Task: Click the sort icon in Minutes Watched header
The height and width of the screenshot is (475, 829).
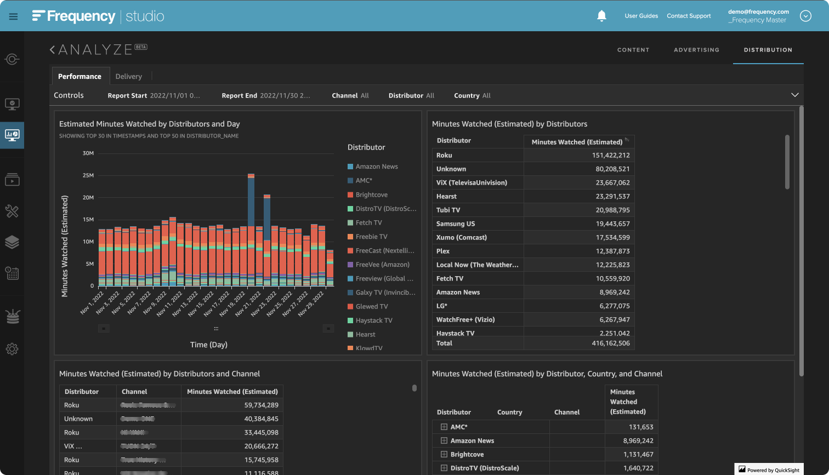Action: [627, 140]
